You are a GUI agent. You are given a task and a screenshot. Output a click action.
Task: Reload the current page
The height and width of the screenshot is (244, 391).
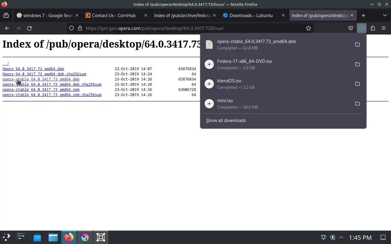[x=29, y=28]
